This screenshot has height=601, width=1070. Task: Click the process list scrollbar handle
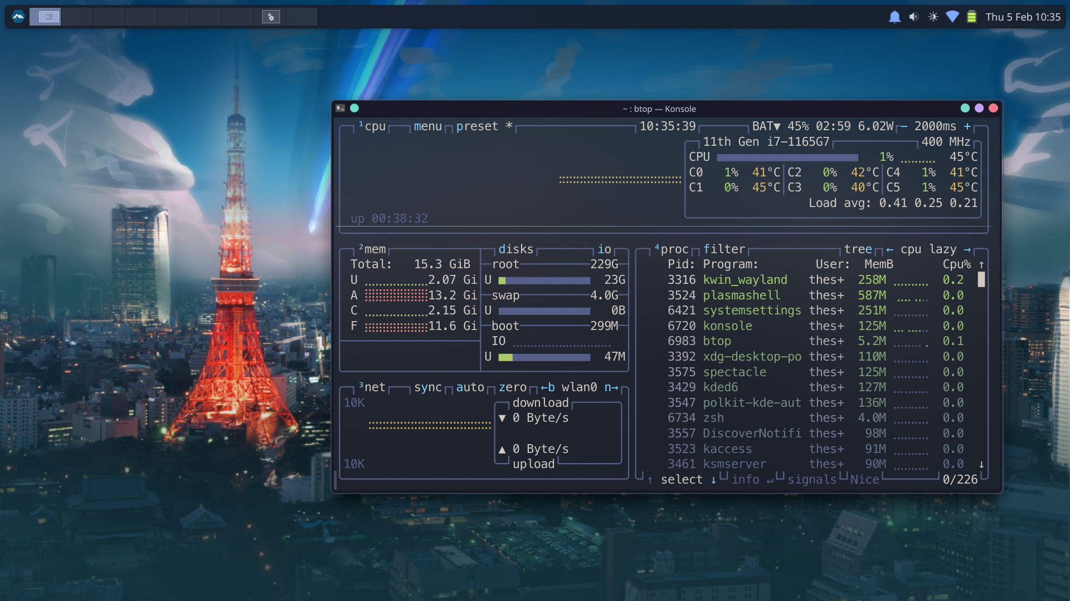coord(981,279)
